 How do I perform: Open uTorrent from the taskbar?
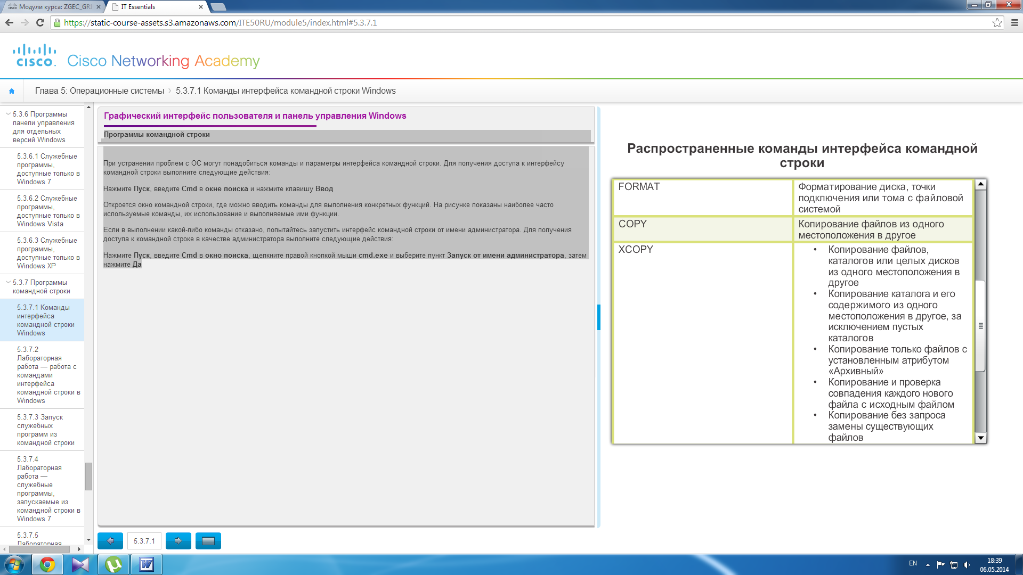pos(113,564)
